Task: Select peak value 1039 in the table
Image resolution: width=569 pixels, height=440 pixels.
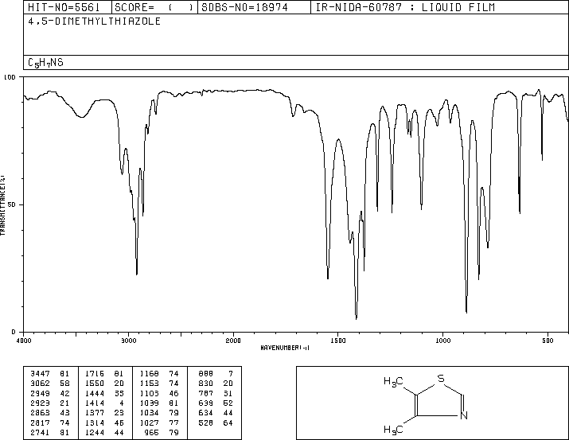Action: point(149,403)
